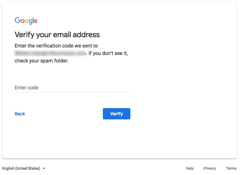Click the underline beneath the code field

click(x=72, y=92)
